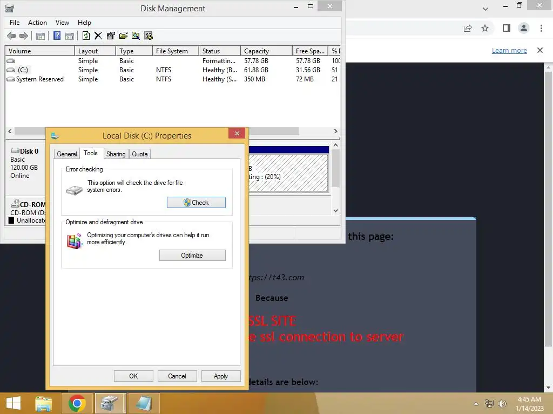Select the Tools tab
Screen dimensions: 553x414
tap(91, 153)
